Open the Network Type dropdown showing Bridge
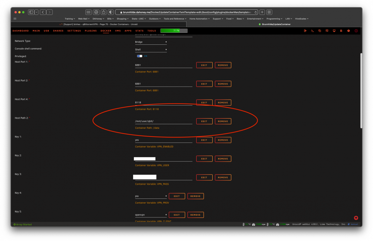The width and height of the screenshot is (373, 241). (x=151, y=42)
